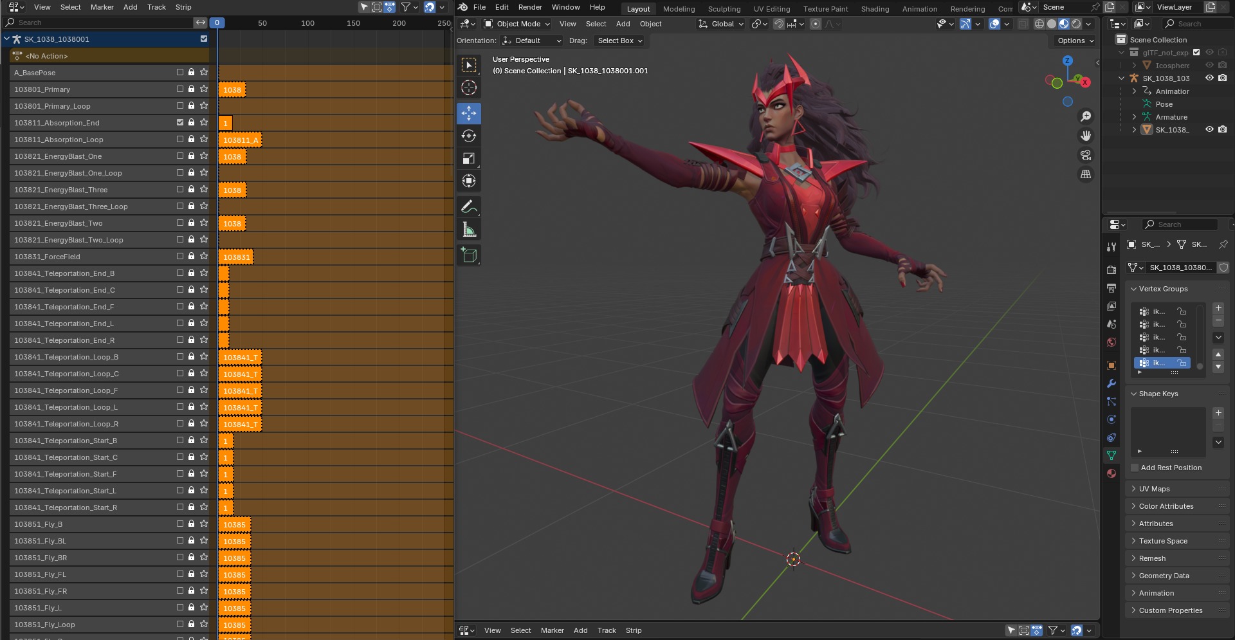
Task: Click the 103811_A action strip
Action: pyautogui.click(x=240, y=140)
